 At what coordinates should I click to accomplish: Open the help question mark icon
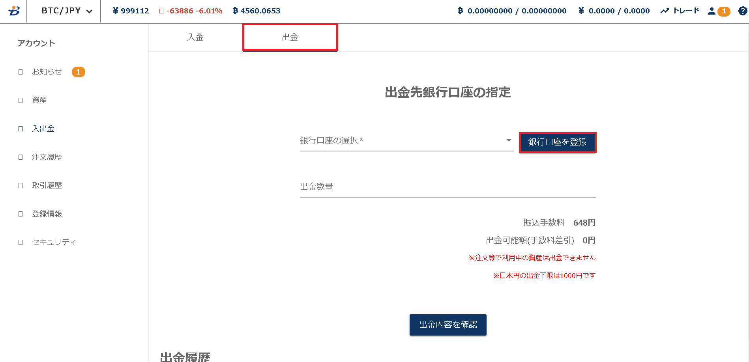(743, 11)
